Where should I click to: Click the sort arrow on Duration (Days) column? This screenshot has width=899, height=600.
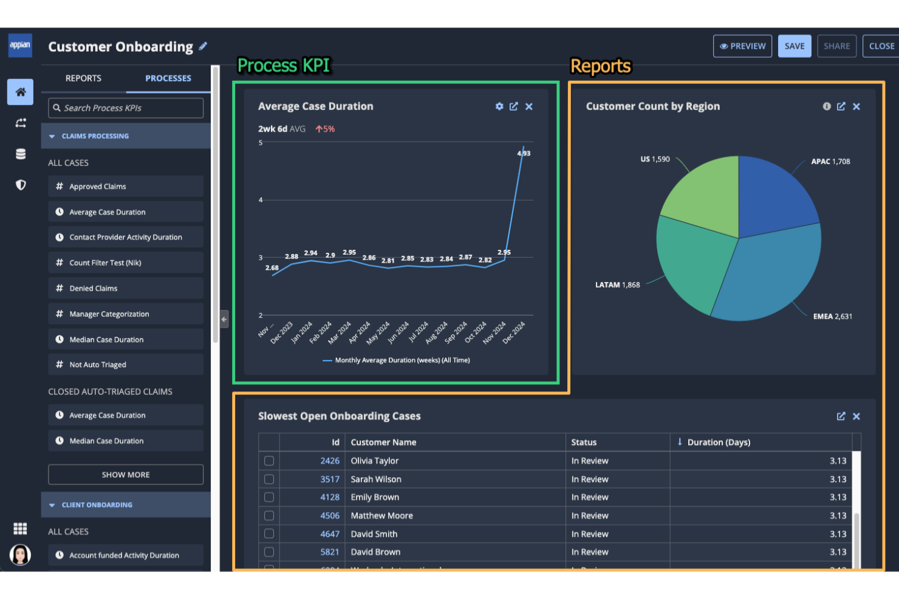(680, 442)
